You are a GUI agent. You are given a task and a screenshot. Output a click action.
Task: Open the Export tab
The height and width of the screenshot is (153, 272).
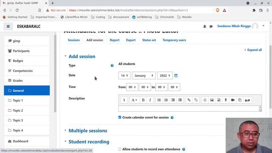(x=131, y=40)
